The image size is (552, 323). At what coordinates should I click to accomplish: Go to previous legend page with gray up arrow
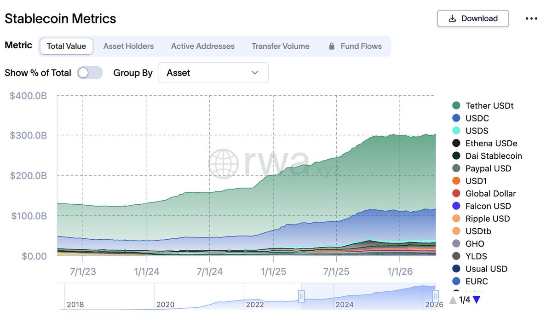pyautogui.click(x=453, y=300)
